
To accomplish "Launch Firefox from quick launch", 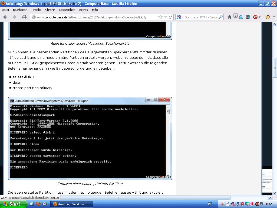I will tap(38, 204).
